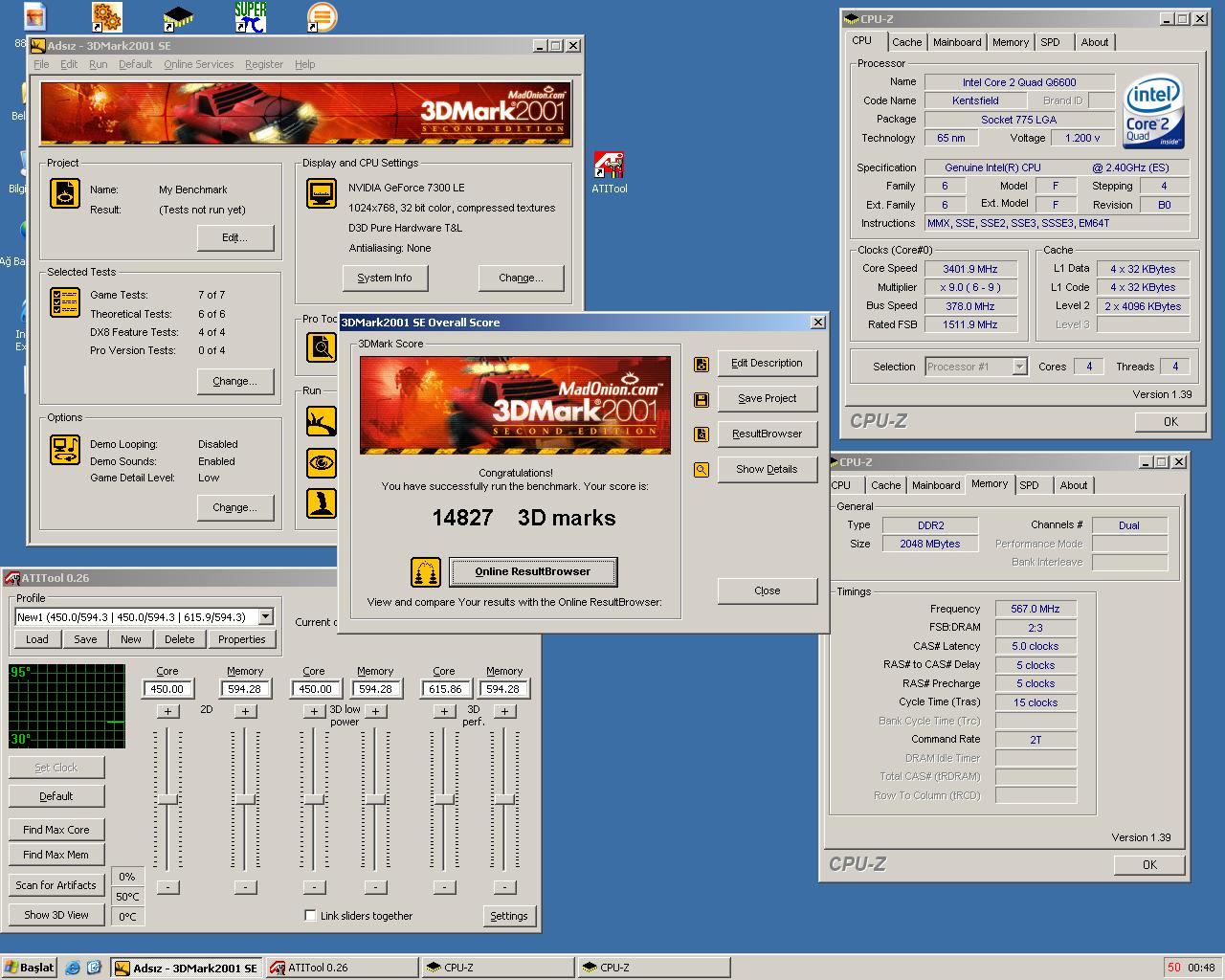1225x980 pixels.
Task: Click the Online ResultBrowser icon beside the button
Action: 426,572
